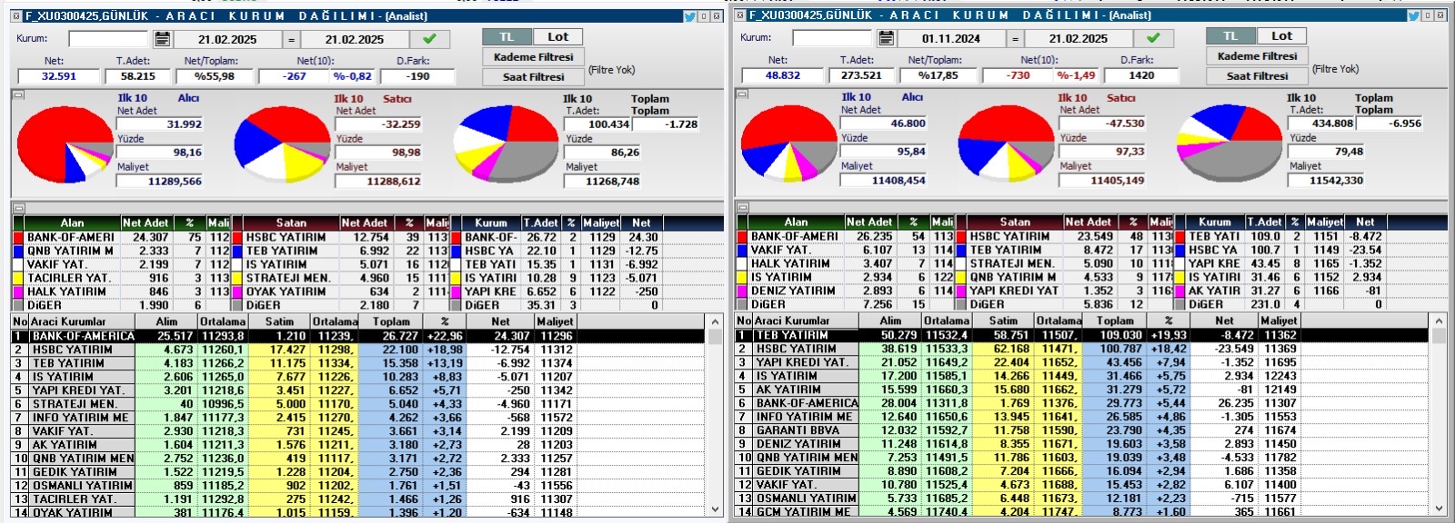Open start date 01.11.2024 field in right window

point(951,38)
